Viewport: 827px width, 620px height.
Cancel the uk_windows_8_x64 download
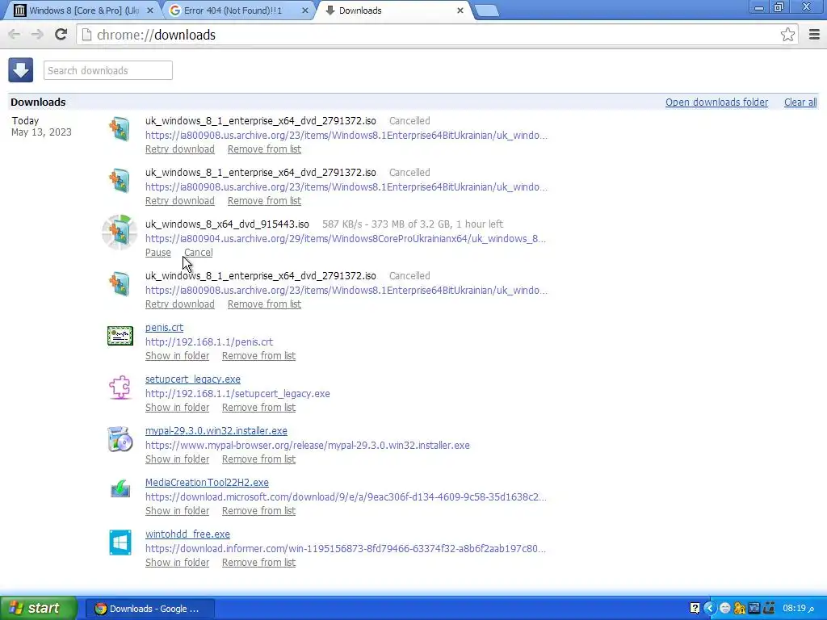(199, 253)
